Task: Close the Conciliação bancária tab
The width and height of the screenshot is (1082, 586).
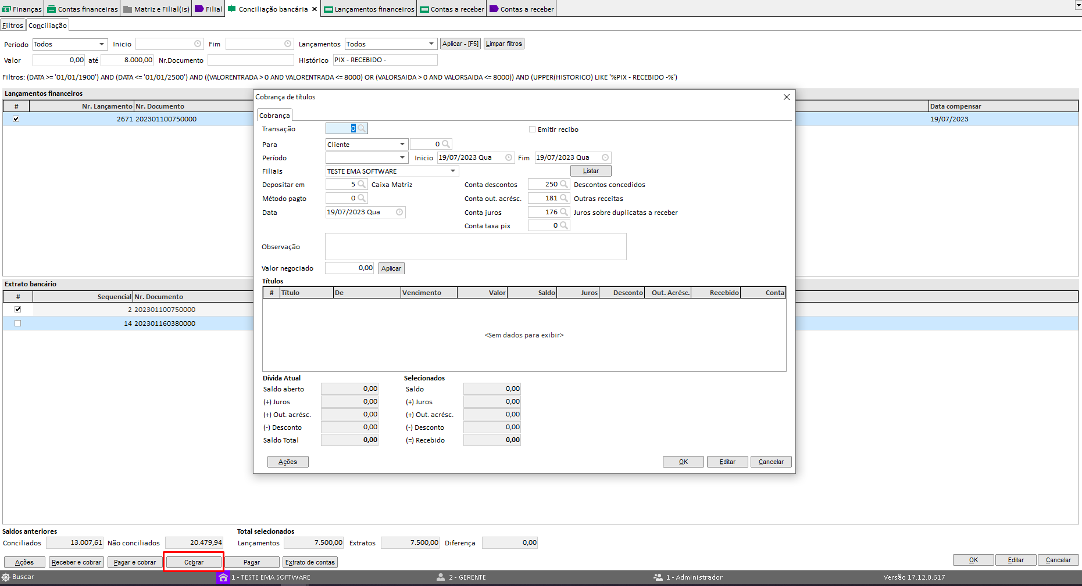Action: pyautogui.click(x=315, y=9)
